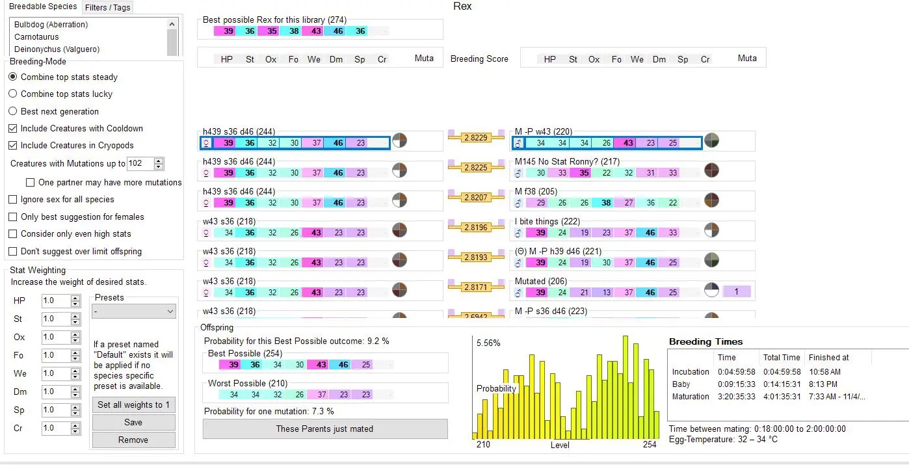Switch to the Filters / Tags tab
This screenshot has width=909, height=465.
(x=107, y=7)
